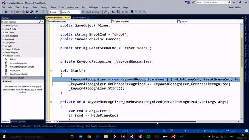Toggle the bookmark icon in toolbar

tap(132, 12)
